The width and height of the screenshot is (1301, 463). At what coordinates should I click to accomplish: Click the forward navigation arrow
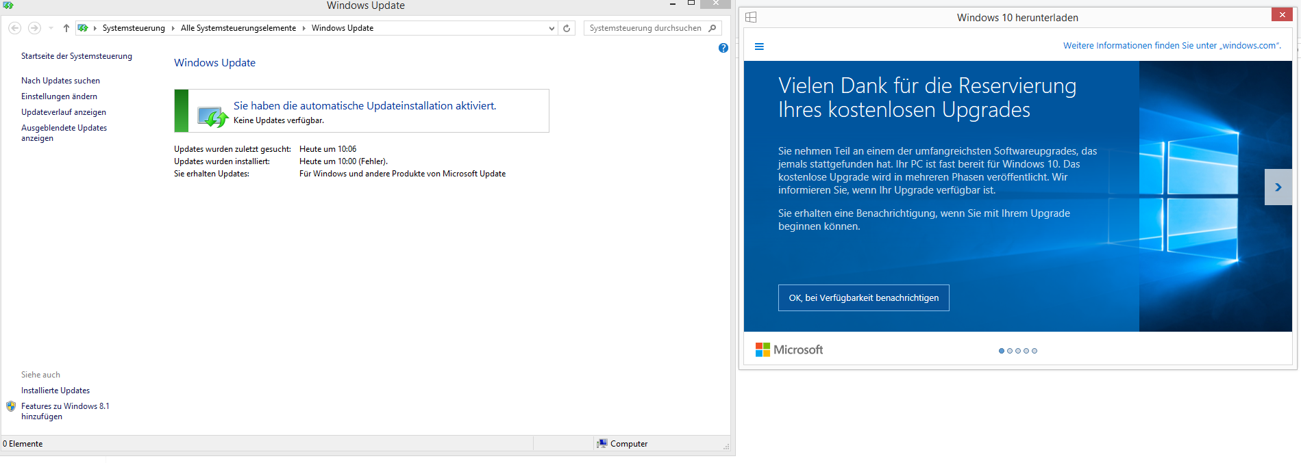click(34, 28)
